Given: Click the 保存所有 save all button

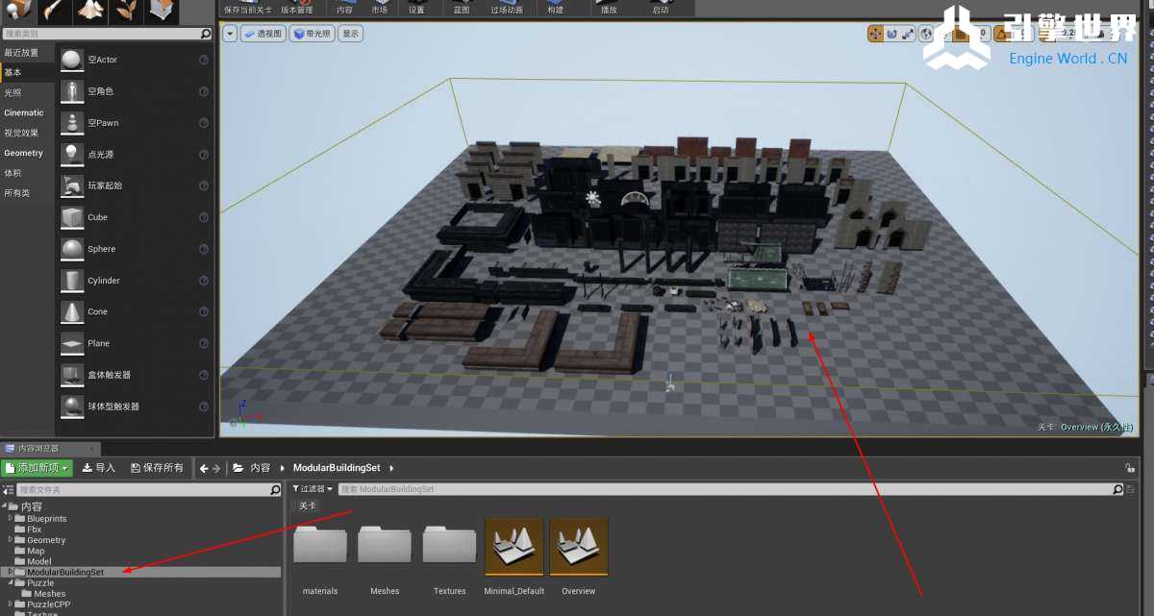Looking at the screenshot, I should [157, 468].
